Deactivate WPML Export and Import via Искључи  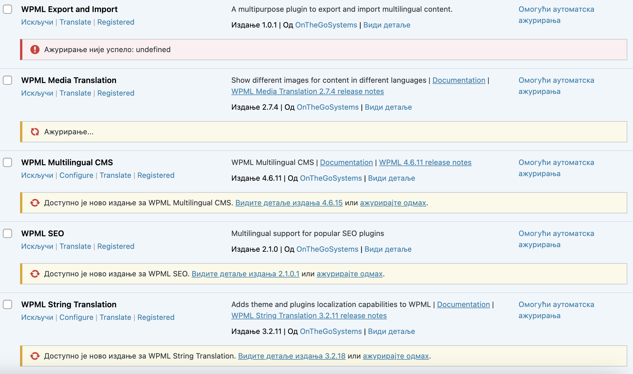coord(37,22)
